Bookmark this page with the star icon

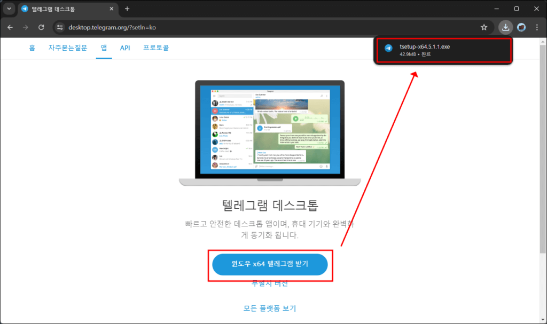click(484, 27)
